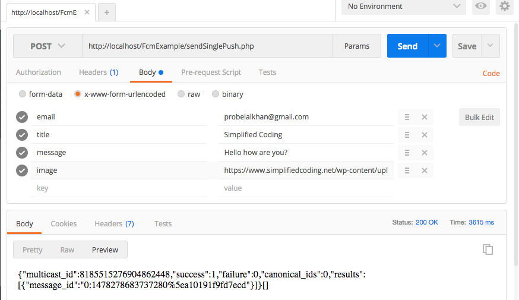The width and height of the screenshot is (519, 300).
Task: Select the form-data radio button
Action: [x=23, y=94]
